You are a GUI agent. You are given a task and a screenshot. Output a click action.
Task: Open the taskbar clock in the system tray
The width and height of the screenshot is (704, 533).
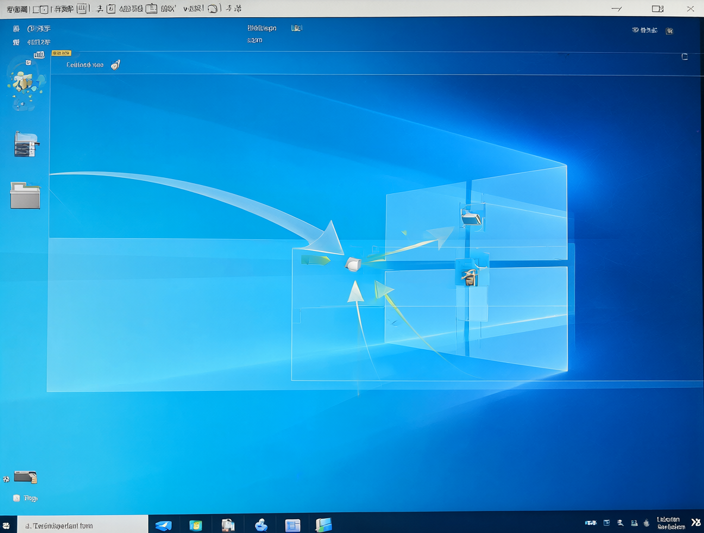tap(670, 523)
